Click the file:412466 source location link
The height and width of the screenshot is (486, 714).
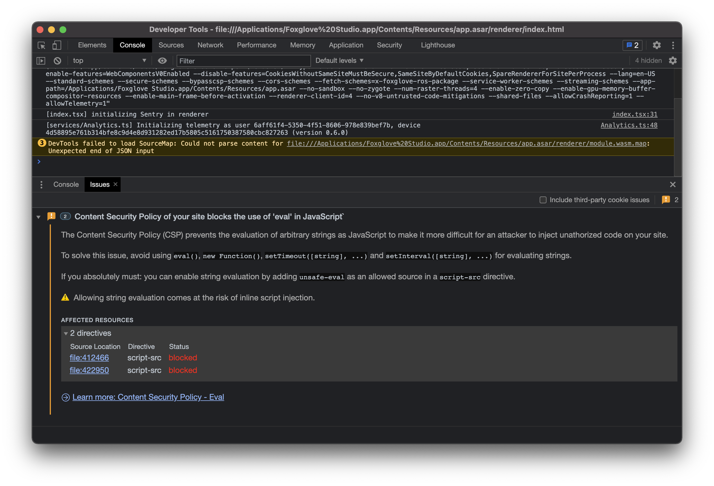coord(89,358)
